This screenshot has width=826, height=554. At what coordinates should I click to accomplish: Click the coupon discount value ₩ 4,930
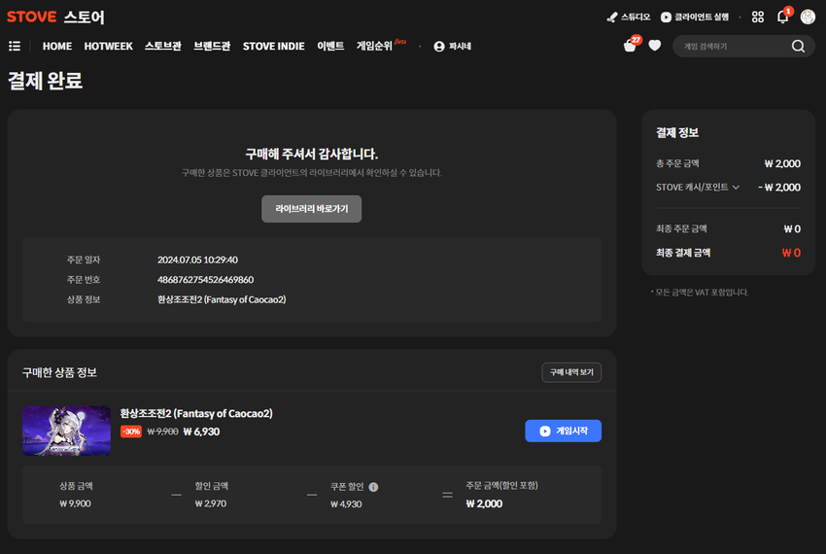click(346, 503)
